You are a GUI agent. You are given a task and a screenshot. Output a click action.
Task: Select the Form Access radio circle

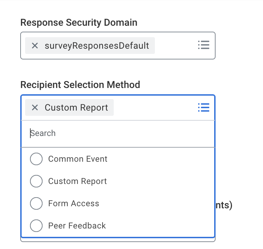point(36,203)
